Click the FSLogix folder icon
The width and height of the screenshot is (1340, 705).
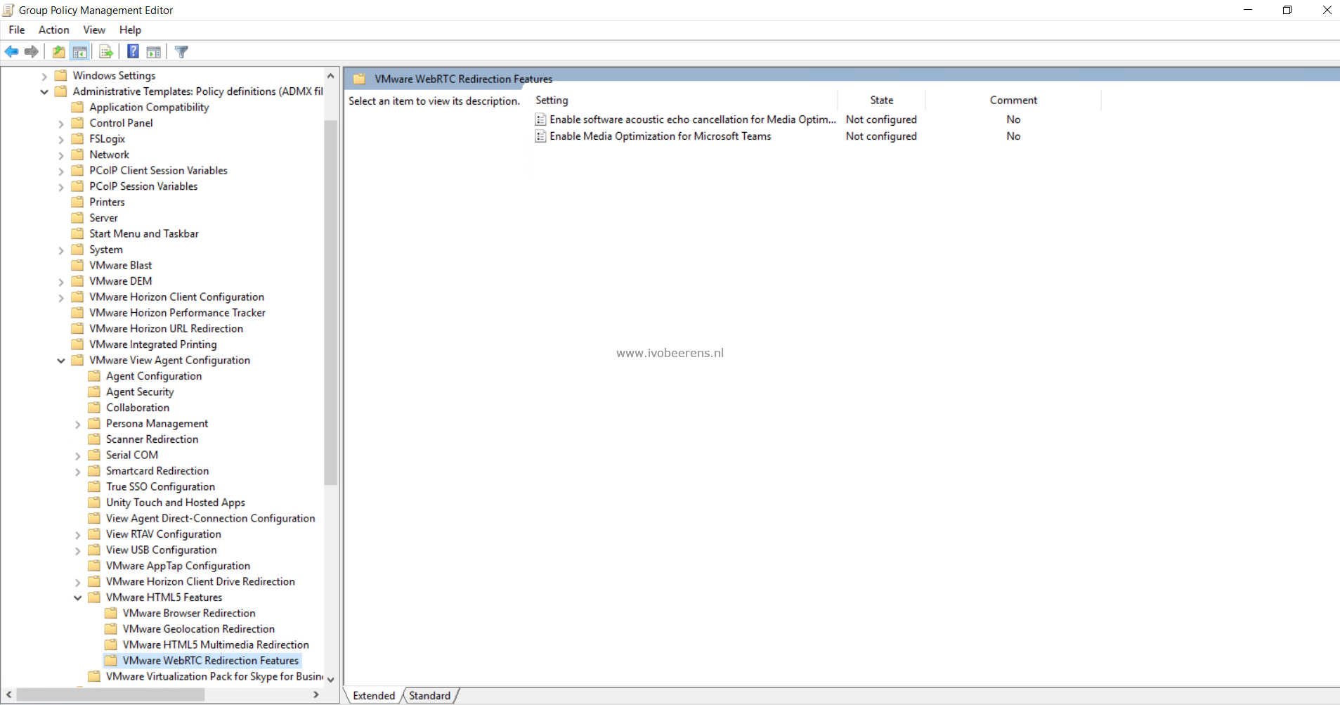click(x=78, y=138)
